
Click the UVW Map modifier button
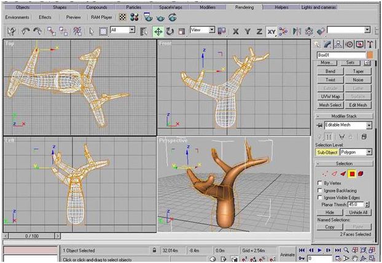pos(330,96)
